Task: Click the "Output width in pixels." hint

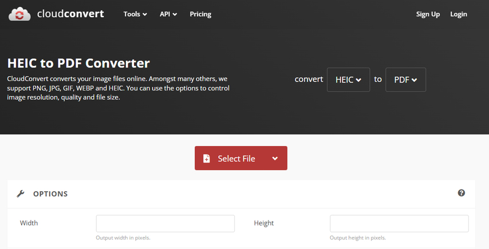Action: pyautogui.click(x=123, y=238)
